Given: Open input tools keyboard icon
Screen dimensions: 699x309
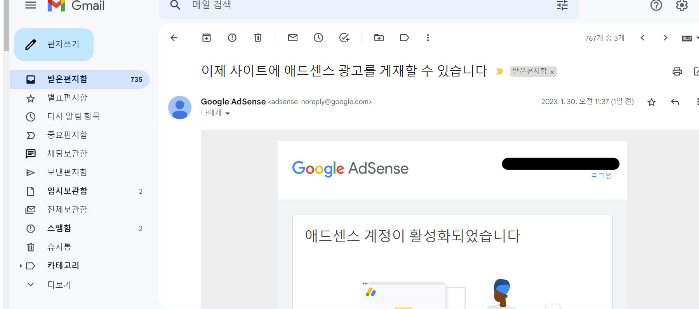Looking at the screenshot, I should 687,38.
